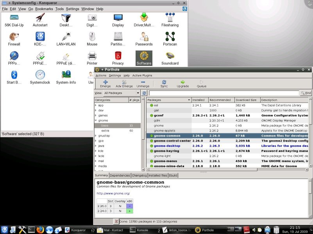Expand the gnustep category
The image size is (313, 234).
96,136
